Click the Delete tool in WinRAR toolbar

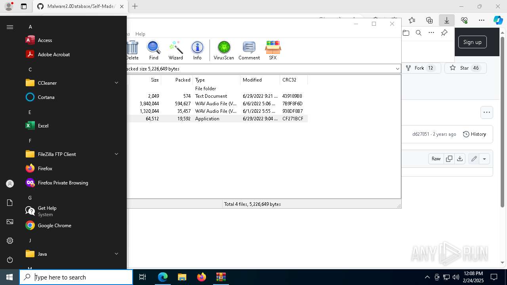[x=133, y=50]
